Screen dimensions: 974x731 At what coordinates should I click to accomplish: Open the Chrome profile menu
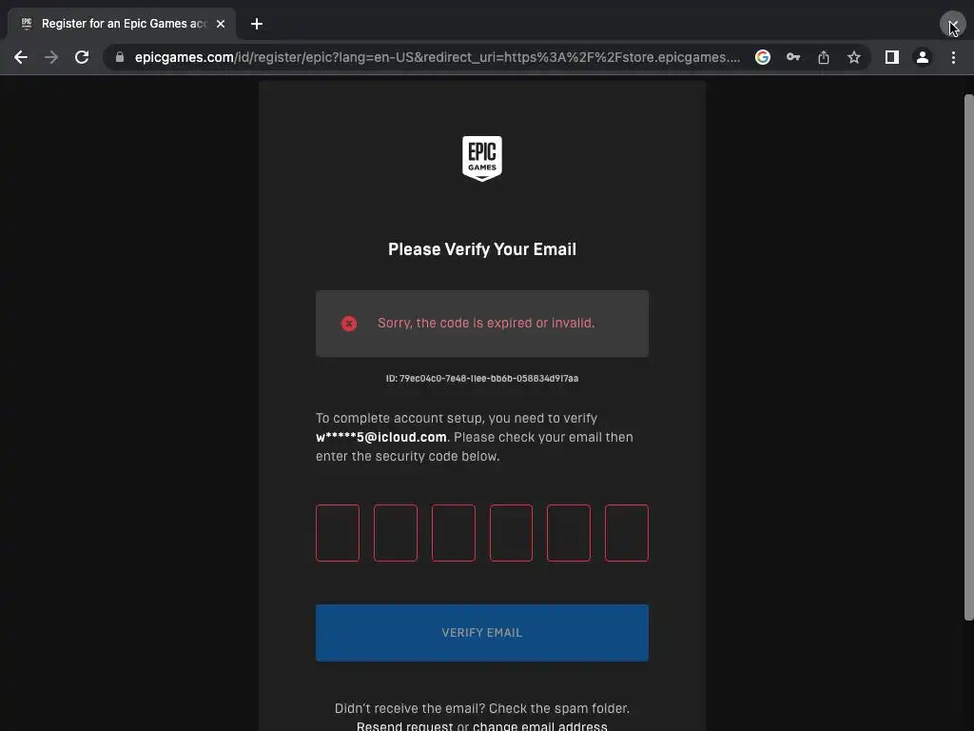(923, 57)
